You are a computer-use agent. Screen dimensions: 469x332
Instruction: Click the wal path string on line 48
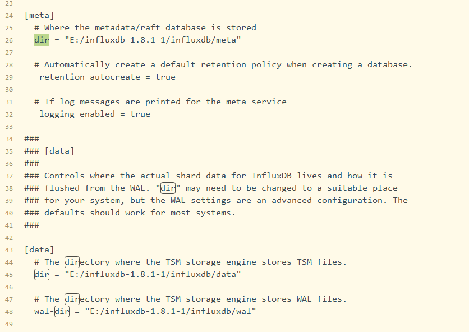(171, 311)
